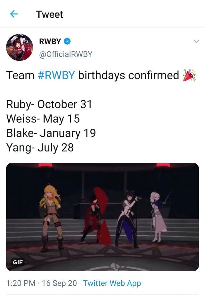The height and width of the screenshot is (295, 205).
Task: Select the Blake- January 19 line
Action: [51, 133]
